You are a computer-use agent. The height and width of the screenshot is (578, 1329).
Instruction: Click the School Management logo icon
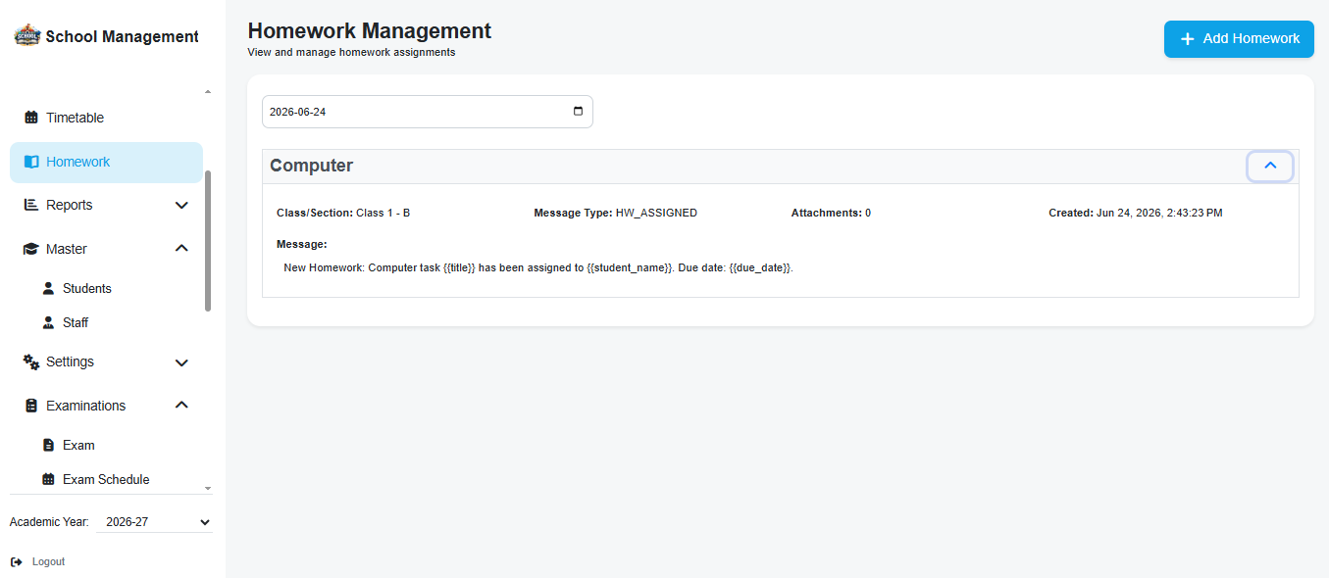pos(27,36)
